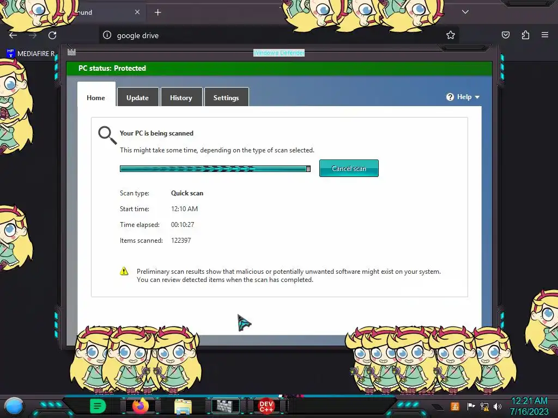The image size is (558, 418).
Task: Open the volume speaker tray icon
Action: click(498, 406)
